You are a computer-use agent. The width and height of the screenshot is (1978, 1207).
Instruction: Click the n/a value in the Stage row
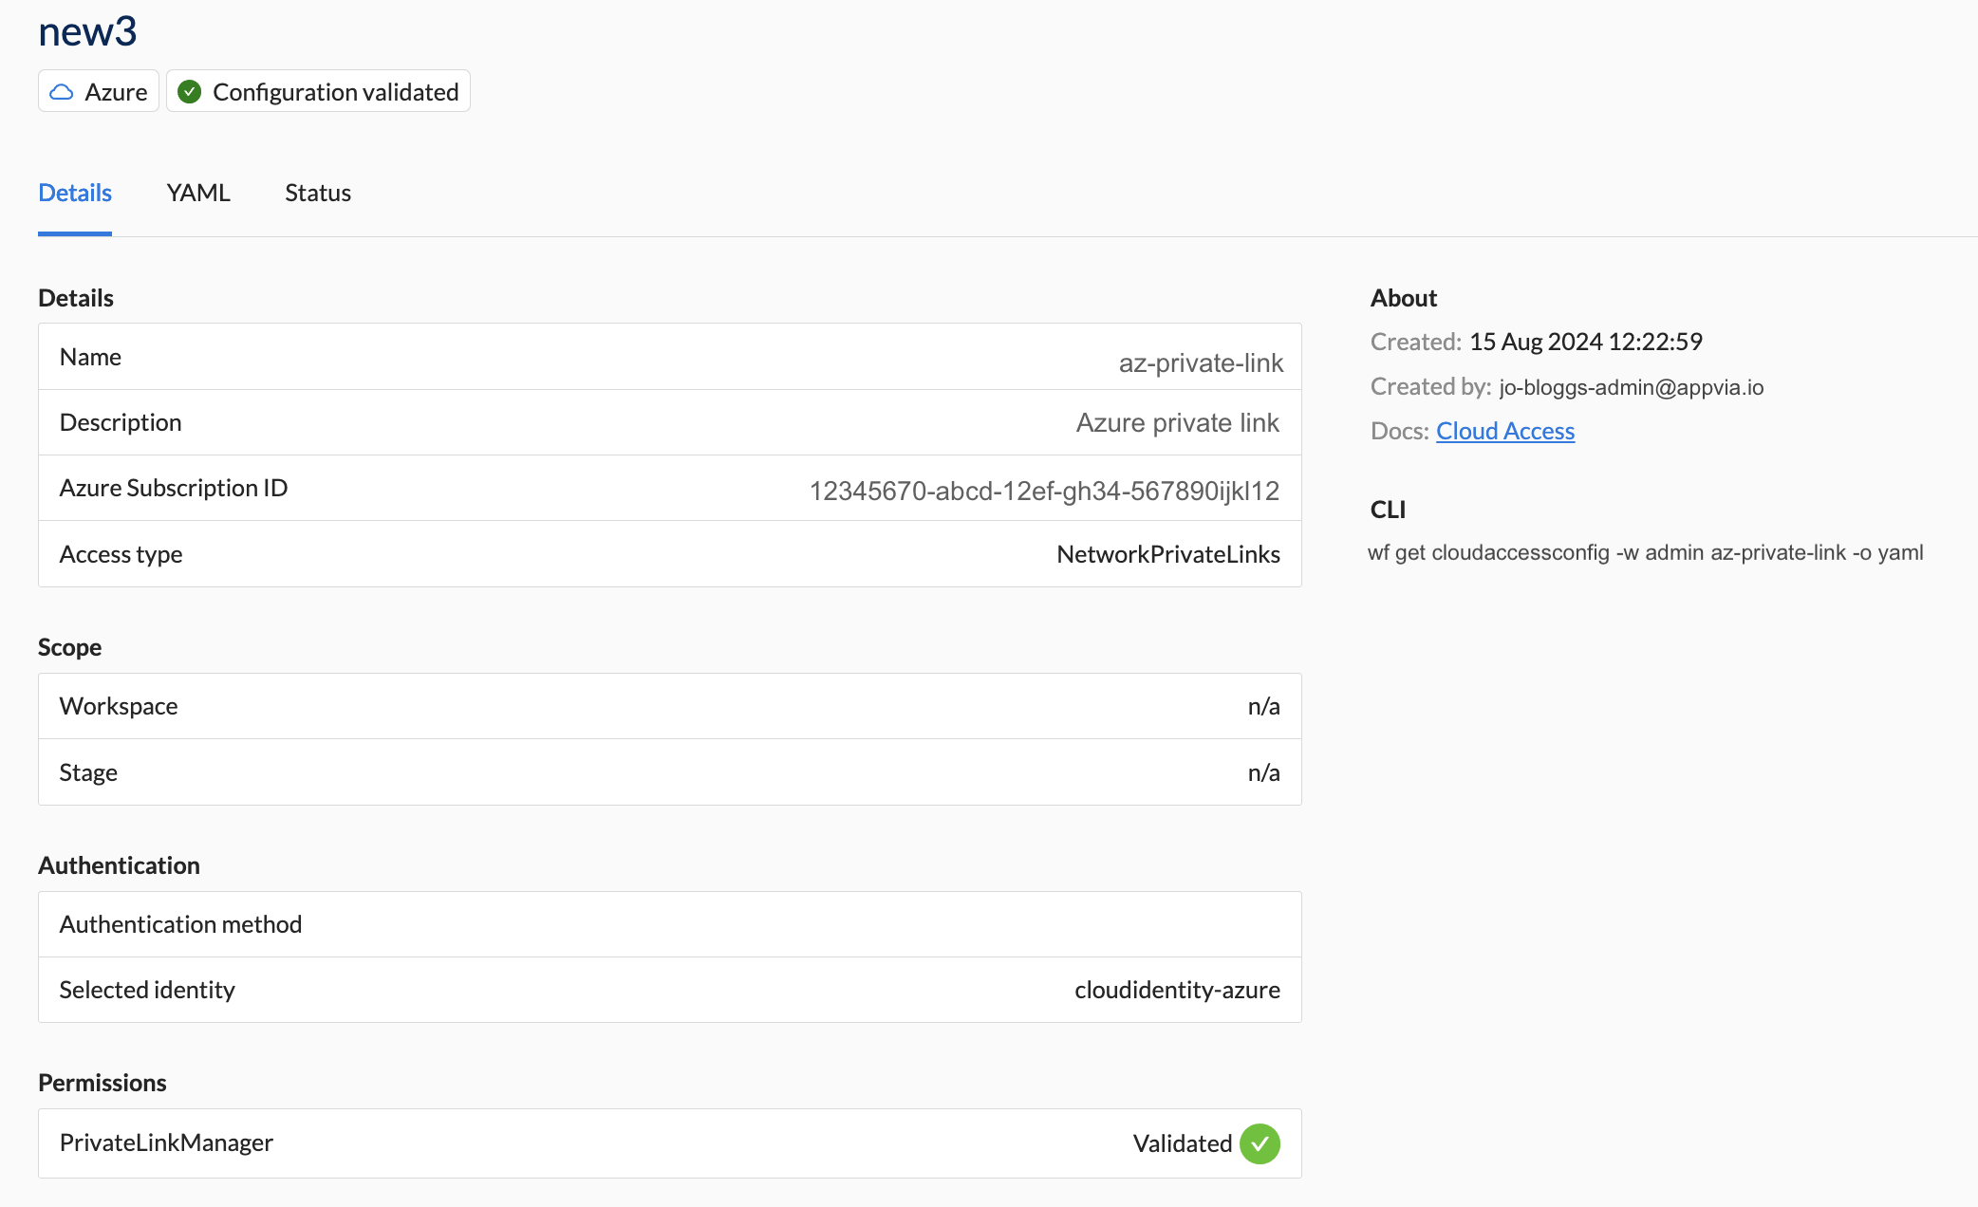[1263, 772]
